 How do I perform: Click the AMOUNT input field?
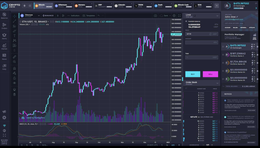202,42
